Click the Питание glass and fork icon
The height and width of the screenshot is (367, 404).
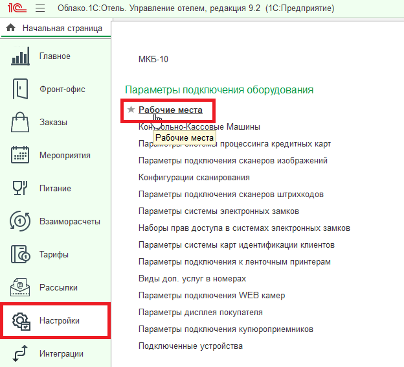coord(20,188)
